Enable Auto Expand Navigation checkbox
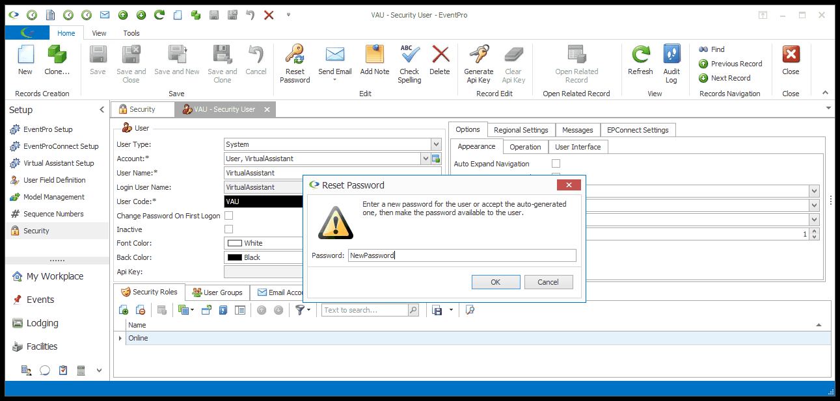The height and width of the screenshot is (401, 840). (556, 164)
